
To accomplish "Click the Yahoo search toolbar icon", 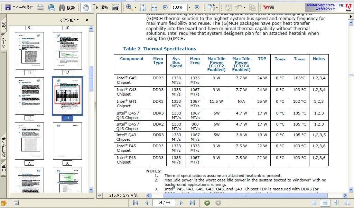I will coord(268,8).
